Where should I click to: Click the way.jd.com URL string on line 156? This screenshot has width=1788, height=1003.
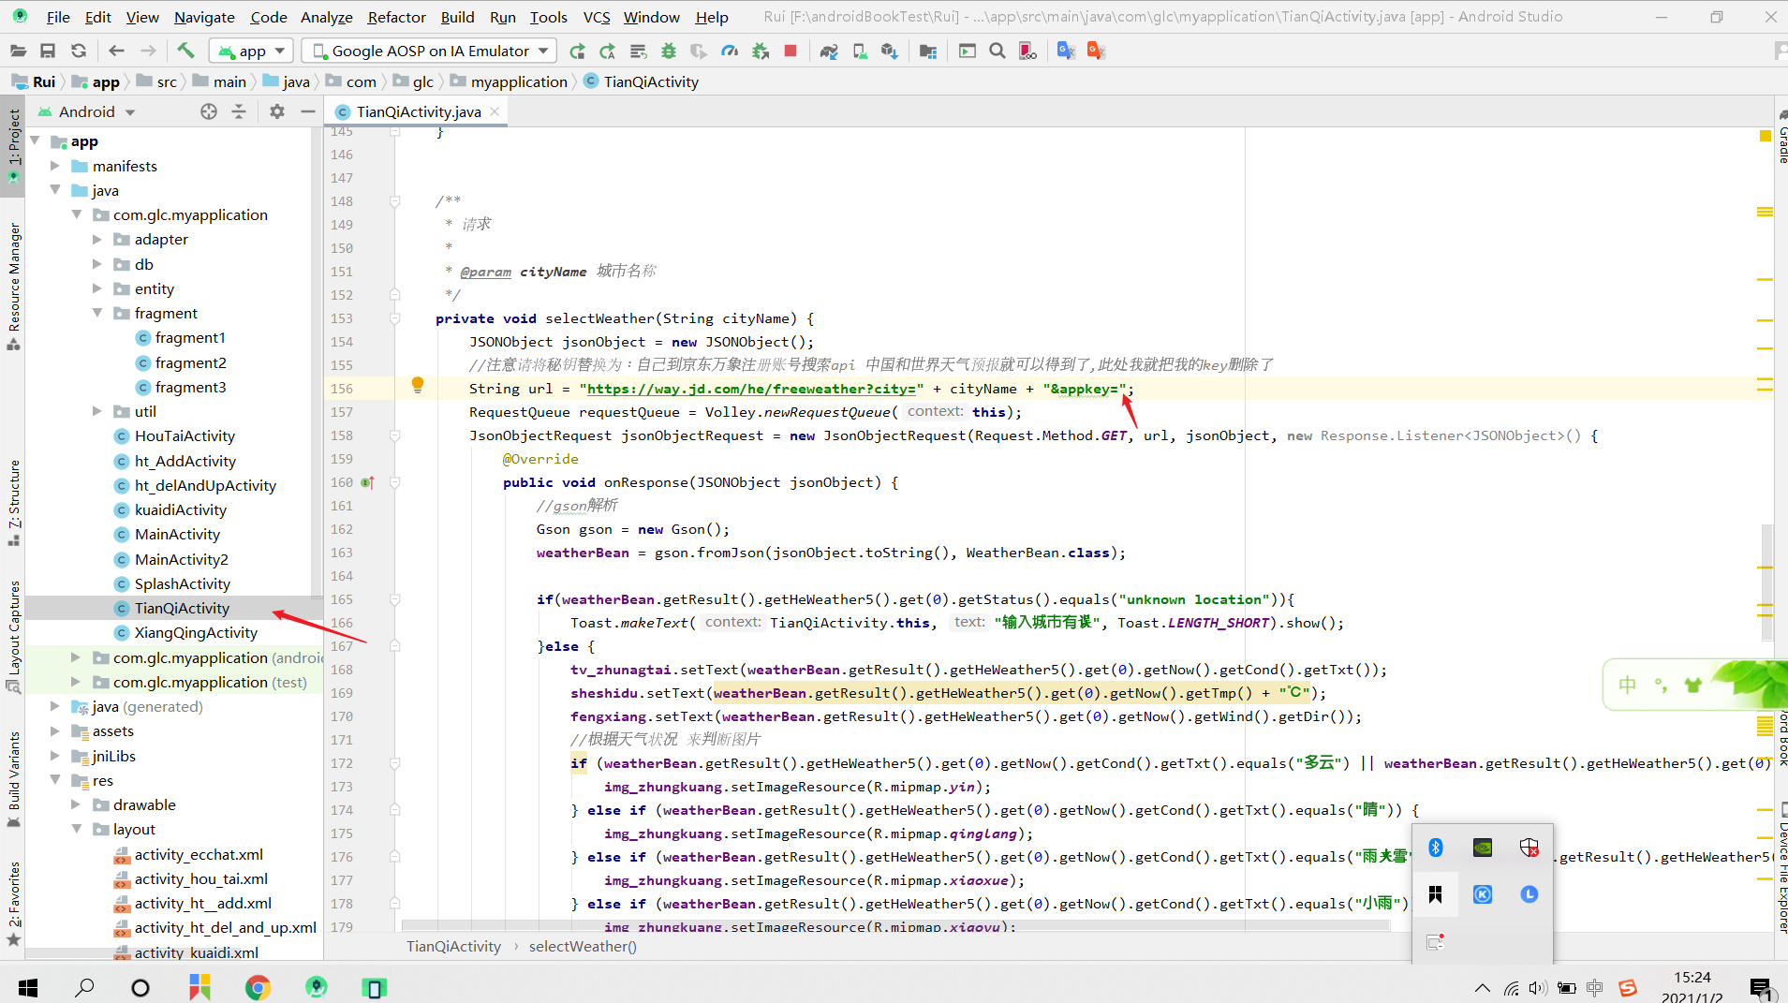click(x=751, y=389)
